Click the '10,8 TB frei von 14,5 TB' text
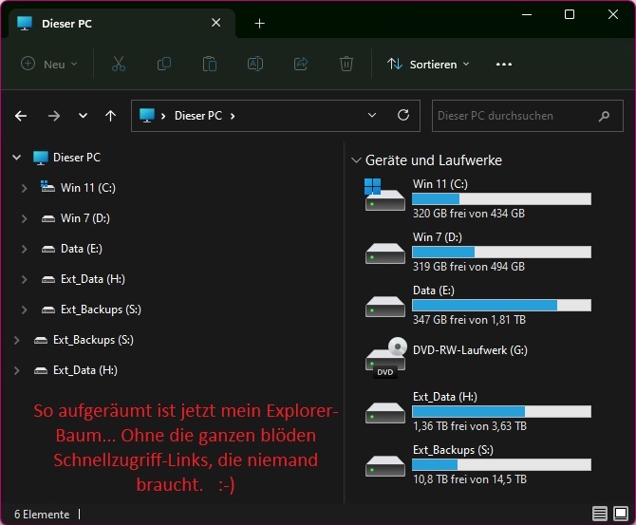 click(469, 479)
